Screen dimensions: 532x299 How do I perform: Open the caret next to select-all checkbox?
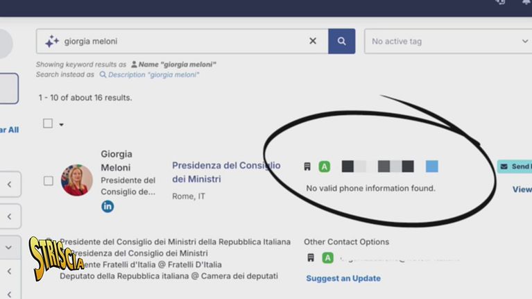click(x=61, y=125)
